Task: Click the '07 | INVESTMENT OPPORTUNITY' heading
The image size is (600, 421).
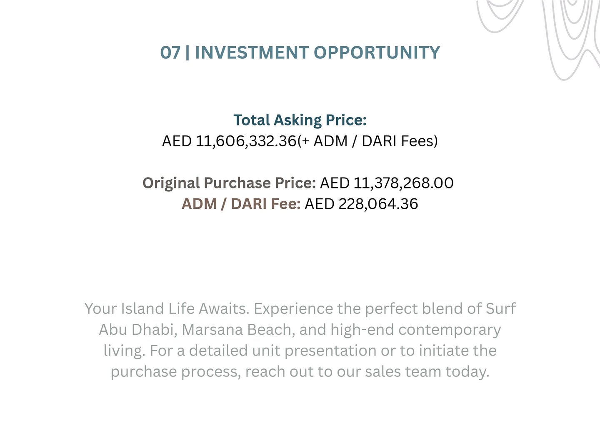Action: tap(300, 53)
